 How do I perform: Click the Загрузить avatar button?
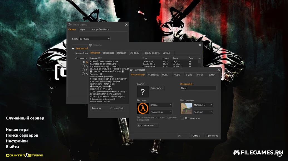157,88
